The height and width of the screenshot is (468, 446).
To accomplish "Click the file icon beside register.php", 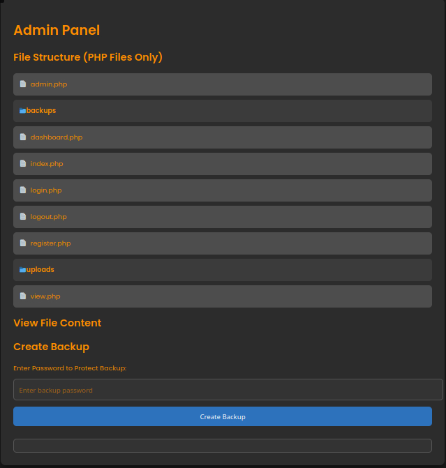I will [23, 243].
